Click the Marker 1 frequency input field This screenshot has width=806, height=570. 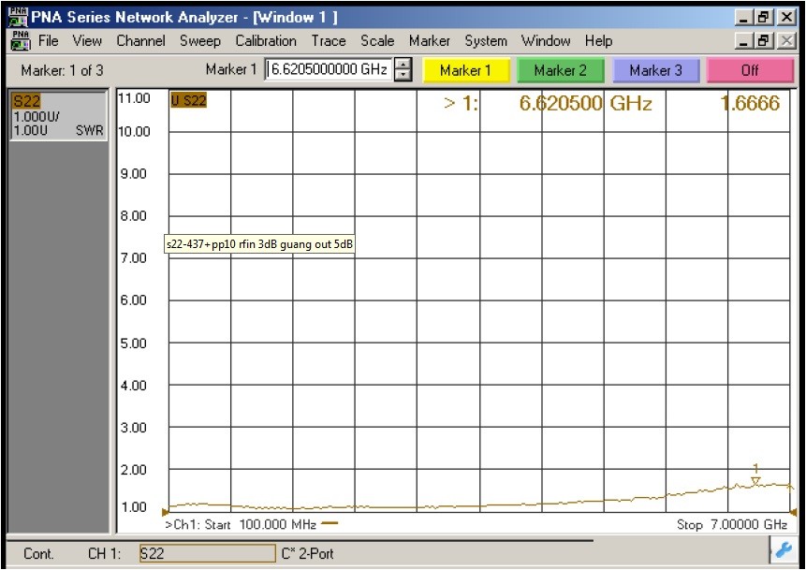(329, 69)
